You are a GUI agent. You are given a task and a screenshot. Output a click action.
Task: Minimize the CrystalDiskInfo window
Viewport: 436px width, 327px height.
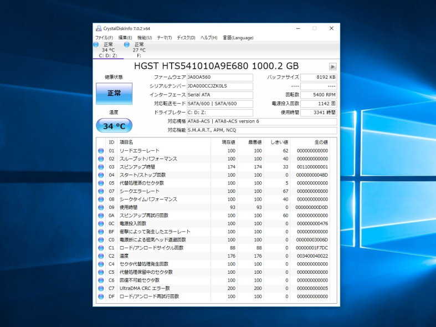[298, 28]
